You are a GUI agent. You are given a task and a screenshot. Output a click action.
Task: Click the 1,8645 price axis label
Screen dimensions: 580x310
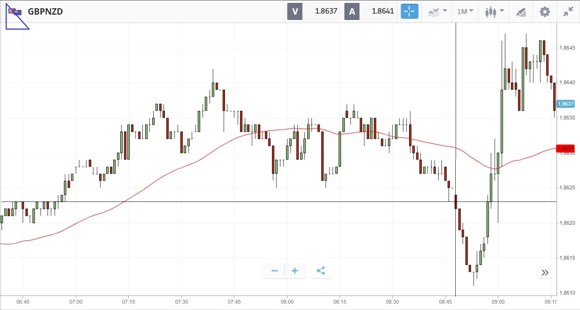567,48
